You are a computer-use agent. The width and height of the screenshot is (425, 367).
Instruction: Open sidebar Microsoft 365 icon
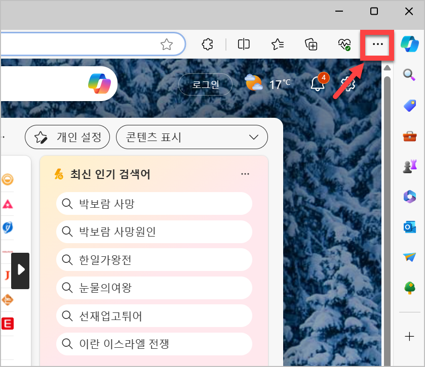pos(410,196)
